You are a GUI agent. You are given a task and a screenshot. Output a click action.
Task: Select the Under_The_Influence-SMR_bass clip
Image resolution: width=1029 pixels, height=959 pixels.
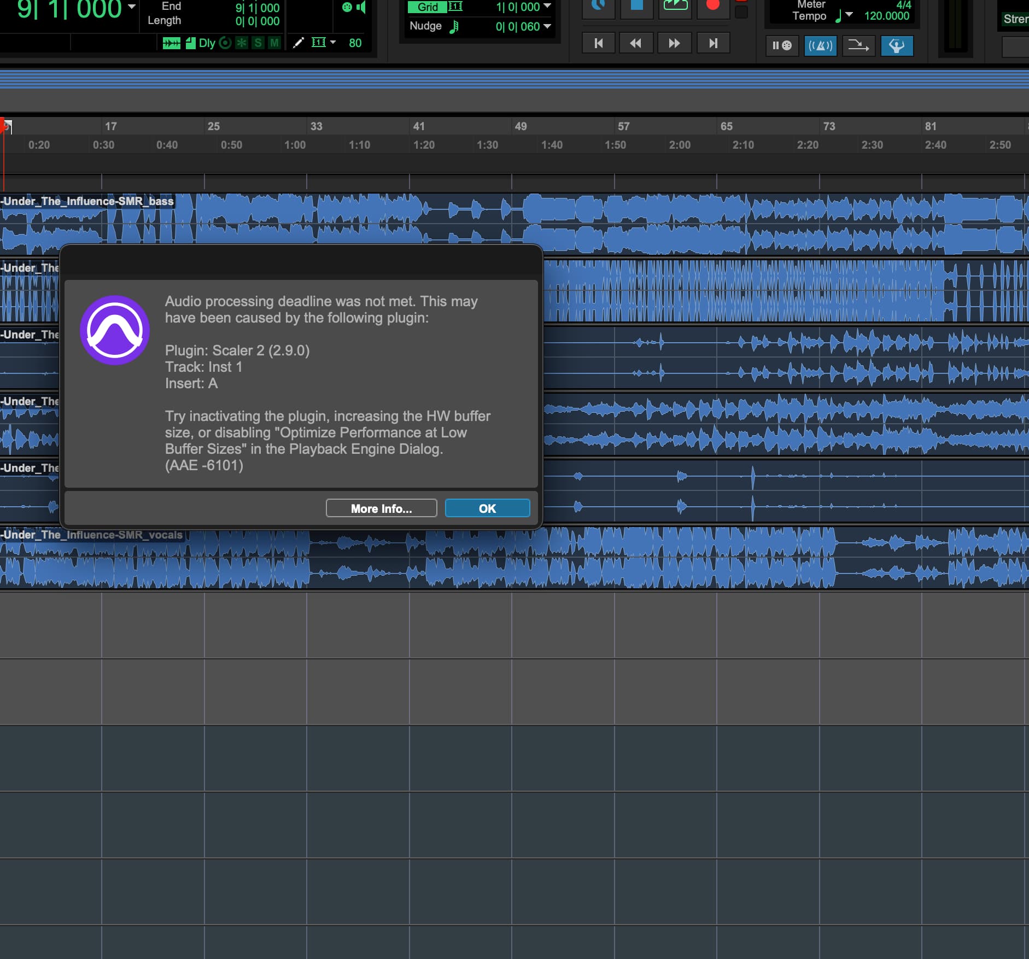coord(514,224)
